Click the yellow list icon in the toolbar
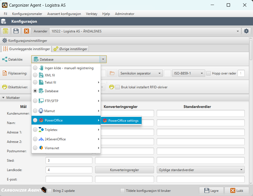This screenshot has width=253, height=196. click(x=5, y=31)
